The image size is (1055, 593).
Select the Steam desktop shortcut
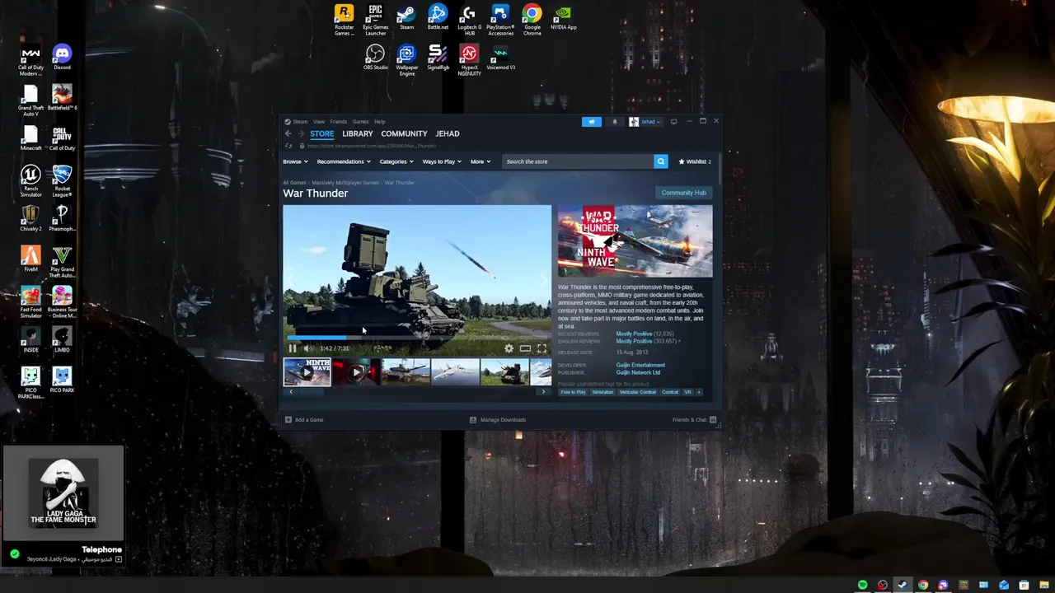click(406, 17)
